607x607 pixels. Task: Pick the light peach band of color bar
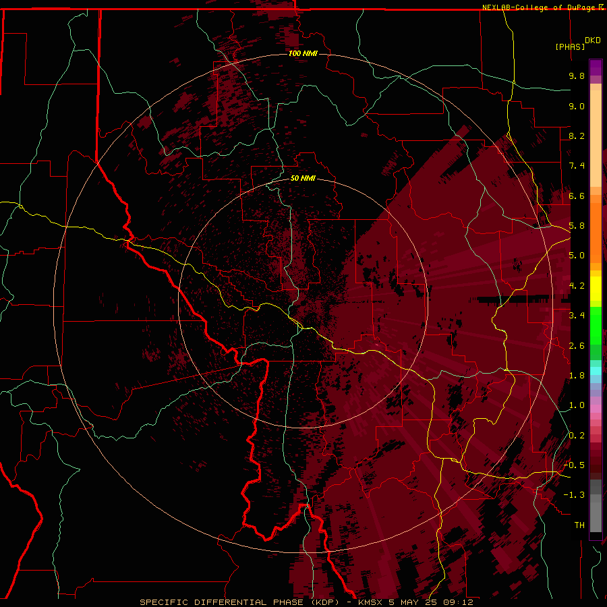(596, 138)
